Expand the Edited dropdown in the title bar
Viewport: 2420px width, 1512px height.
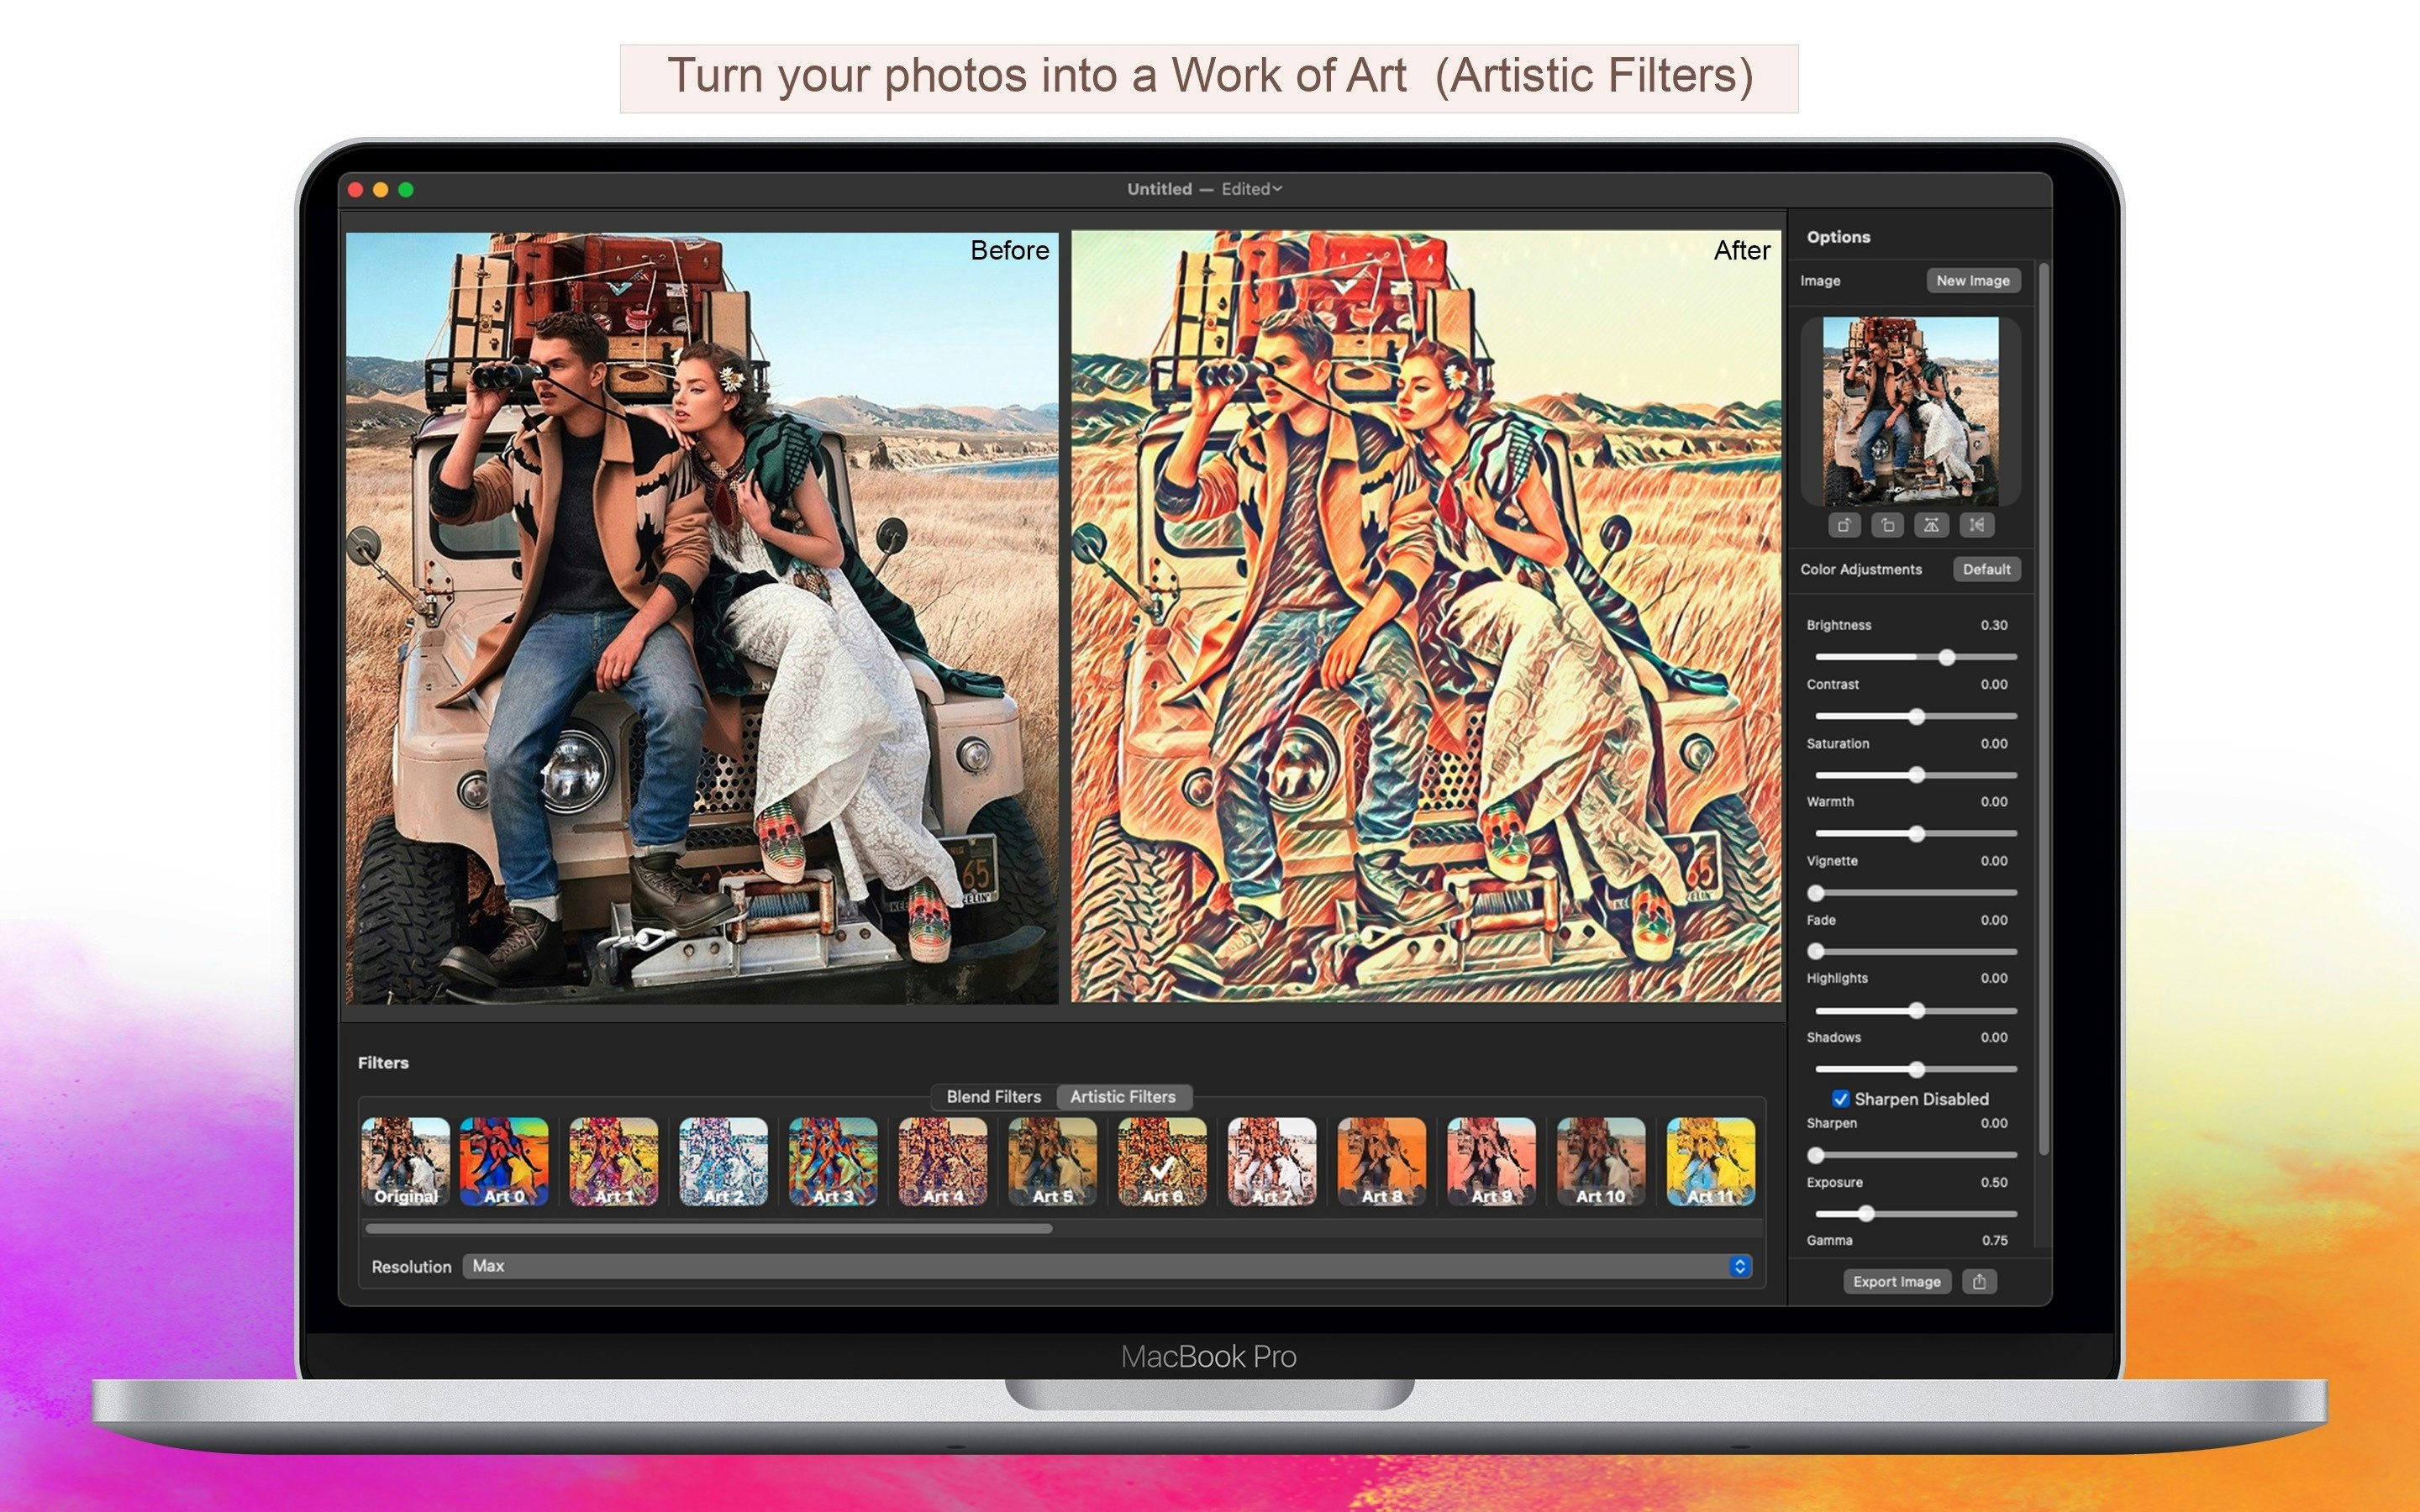pos(1251,188)
